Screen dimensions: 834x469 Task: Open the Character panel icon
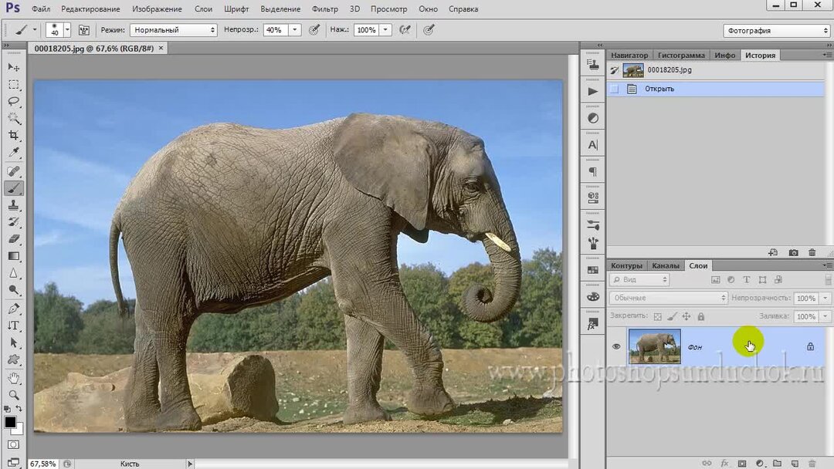(592, 145)
